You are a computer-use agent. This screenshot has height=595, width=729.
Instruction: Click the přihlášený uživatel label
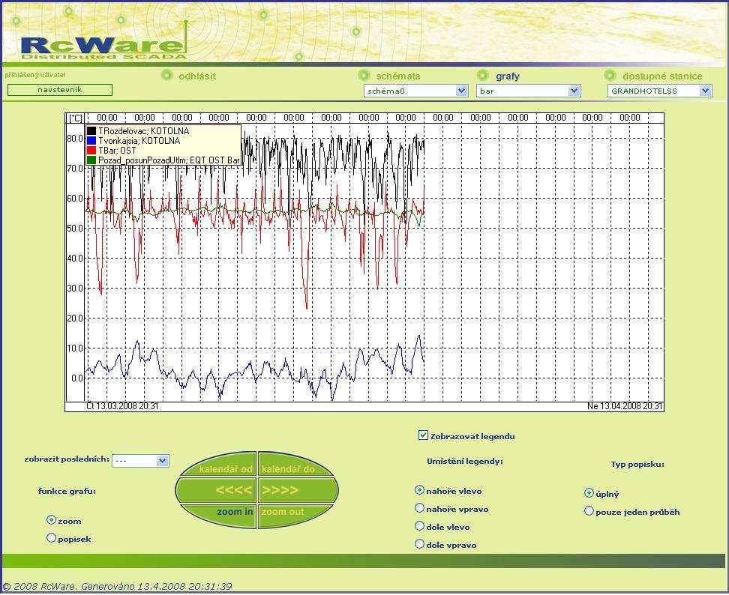(34, 75)
